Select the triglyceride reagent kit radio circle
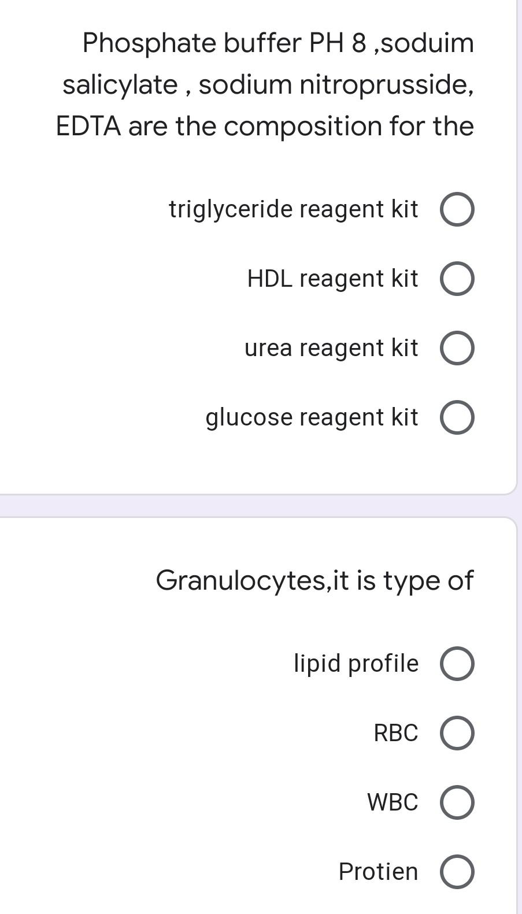 coord(457,210)
